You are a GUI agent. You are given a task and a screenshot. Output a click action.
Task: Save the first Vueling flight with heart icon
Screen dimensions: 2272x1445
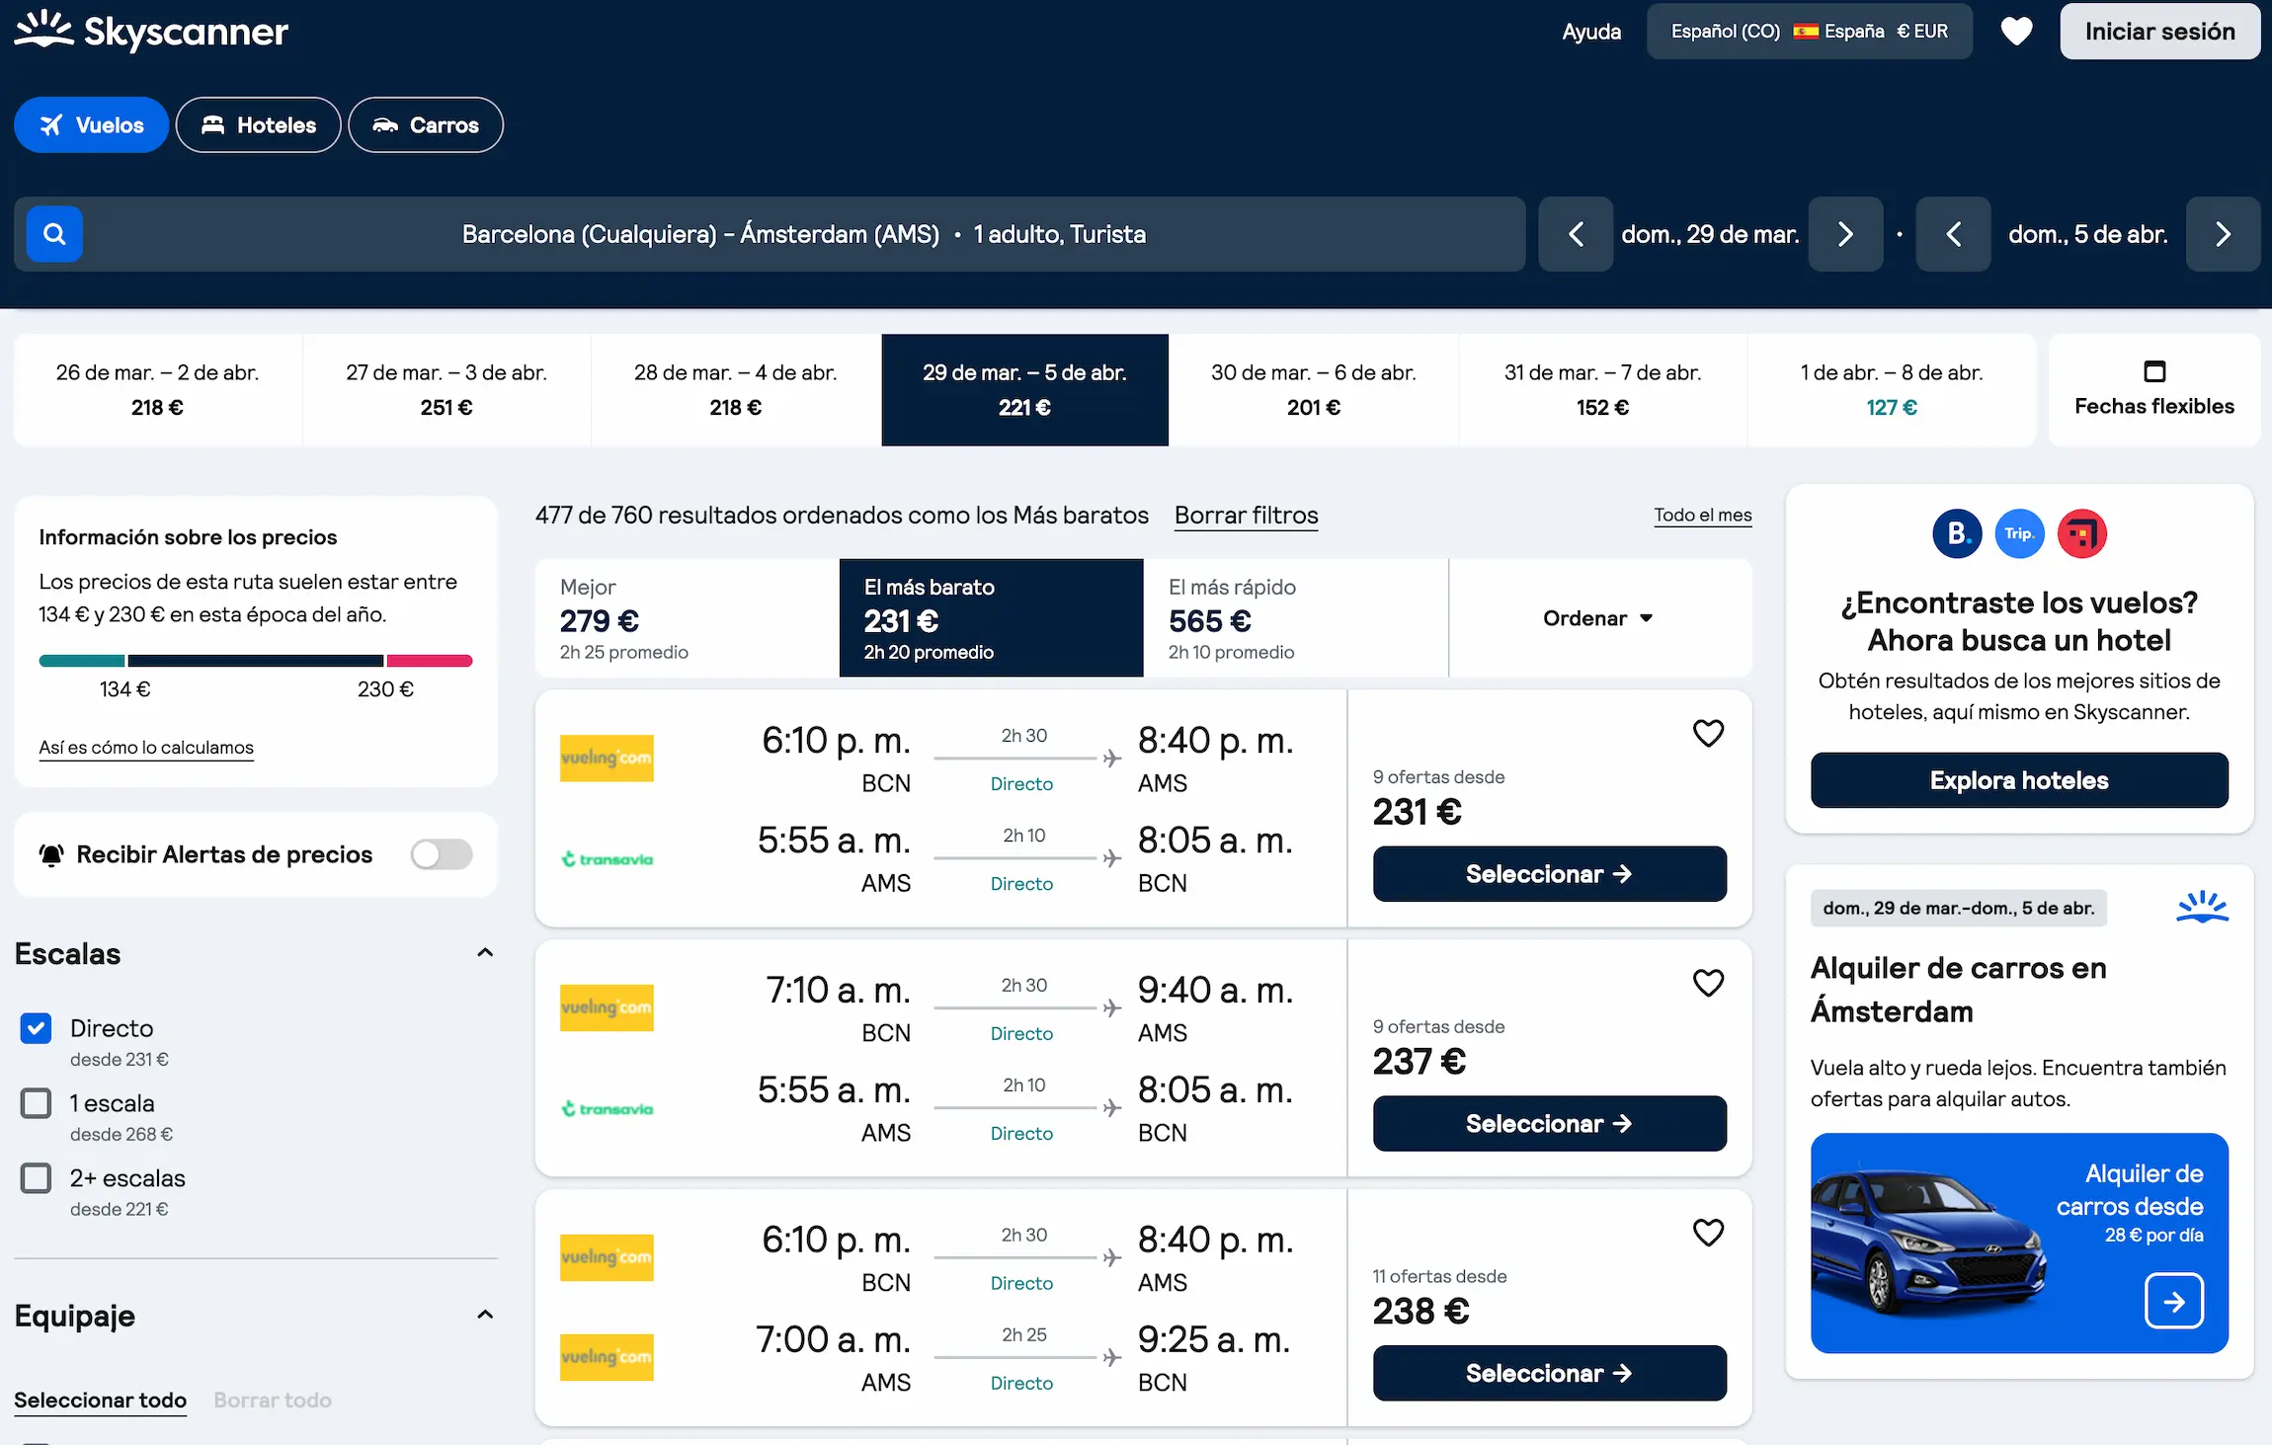tap(1708, 732)
